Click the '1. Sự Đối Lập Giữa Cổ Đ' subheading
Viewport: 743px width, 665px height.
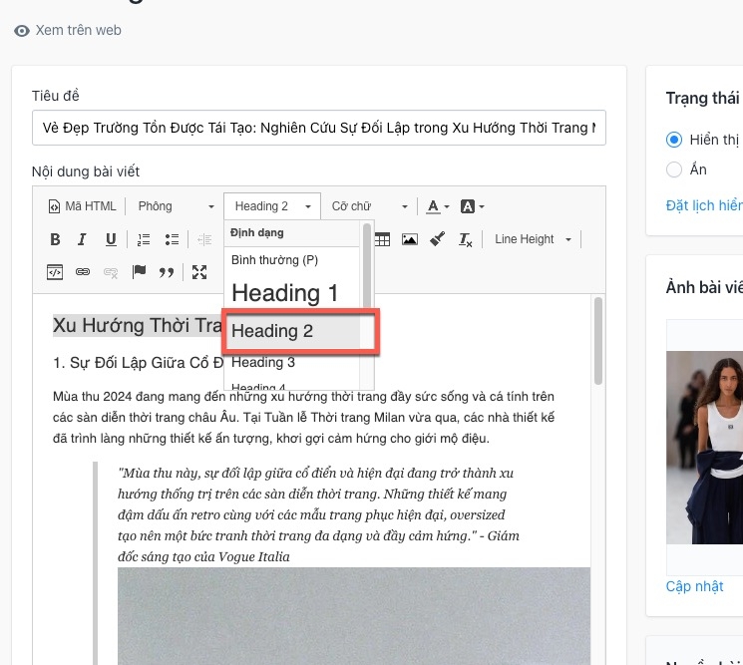pyautogui.click(x=138, y=363)
